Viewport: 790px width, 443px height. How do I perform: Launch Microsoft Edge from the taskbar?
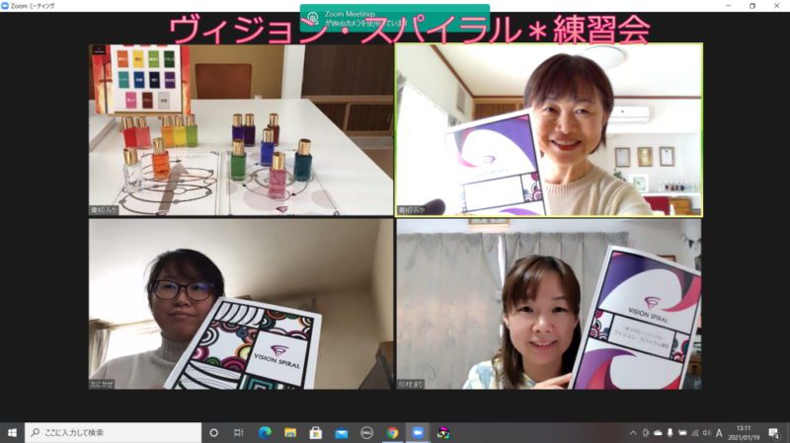(265, 432)
